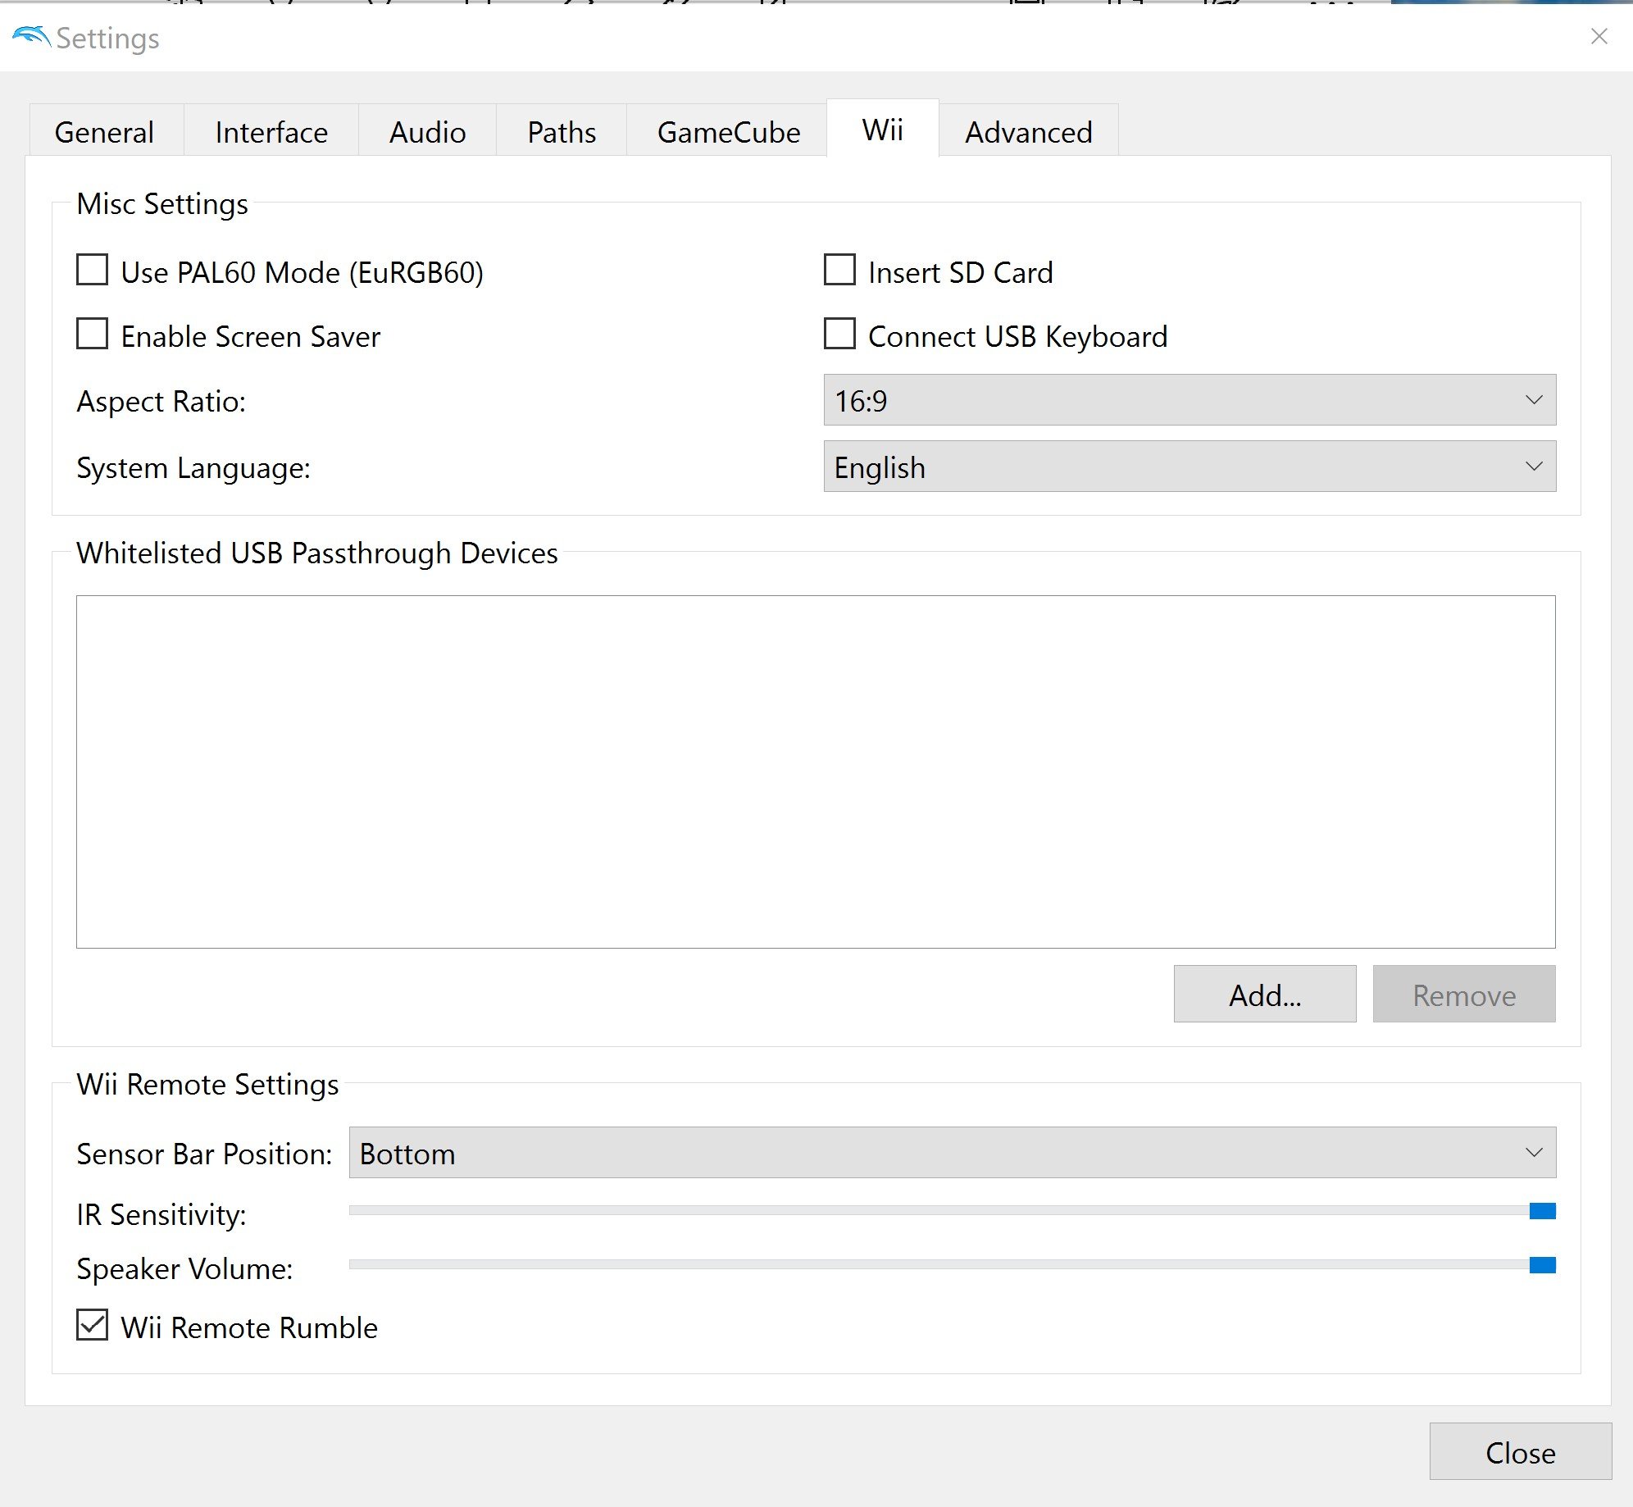Click inside the whitelisted USB devices list

815,771
